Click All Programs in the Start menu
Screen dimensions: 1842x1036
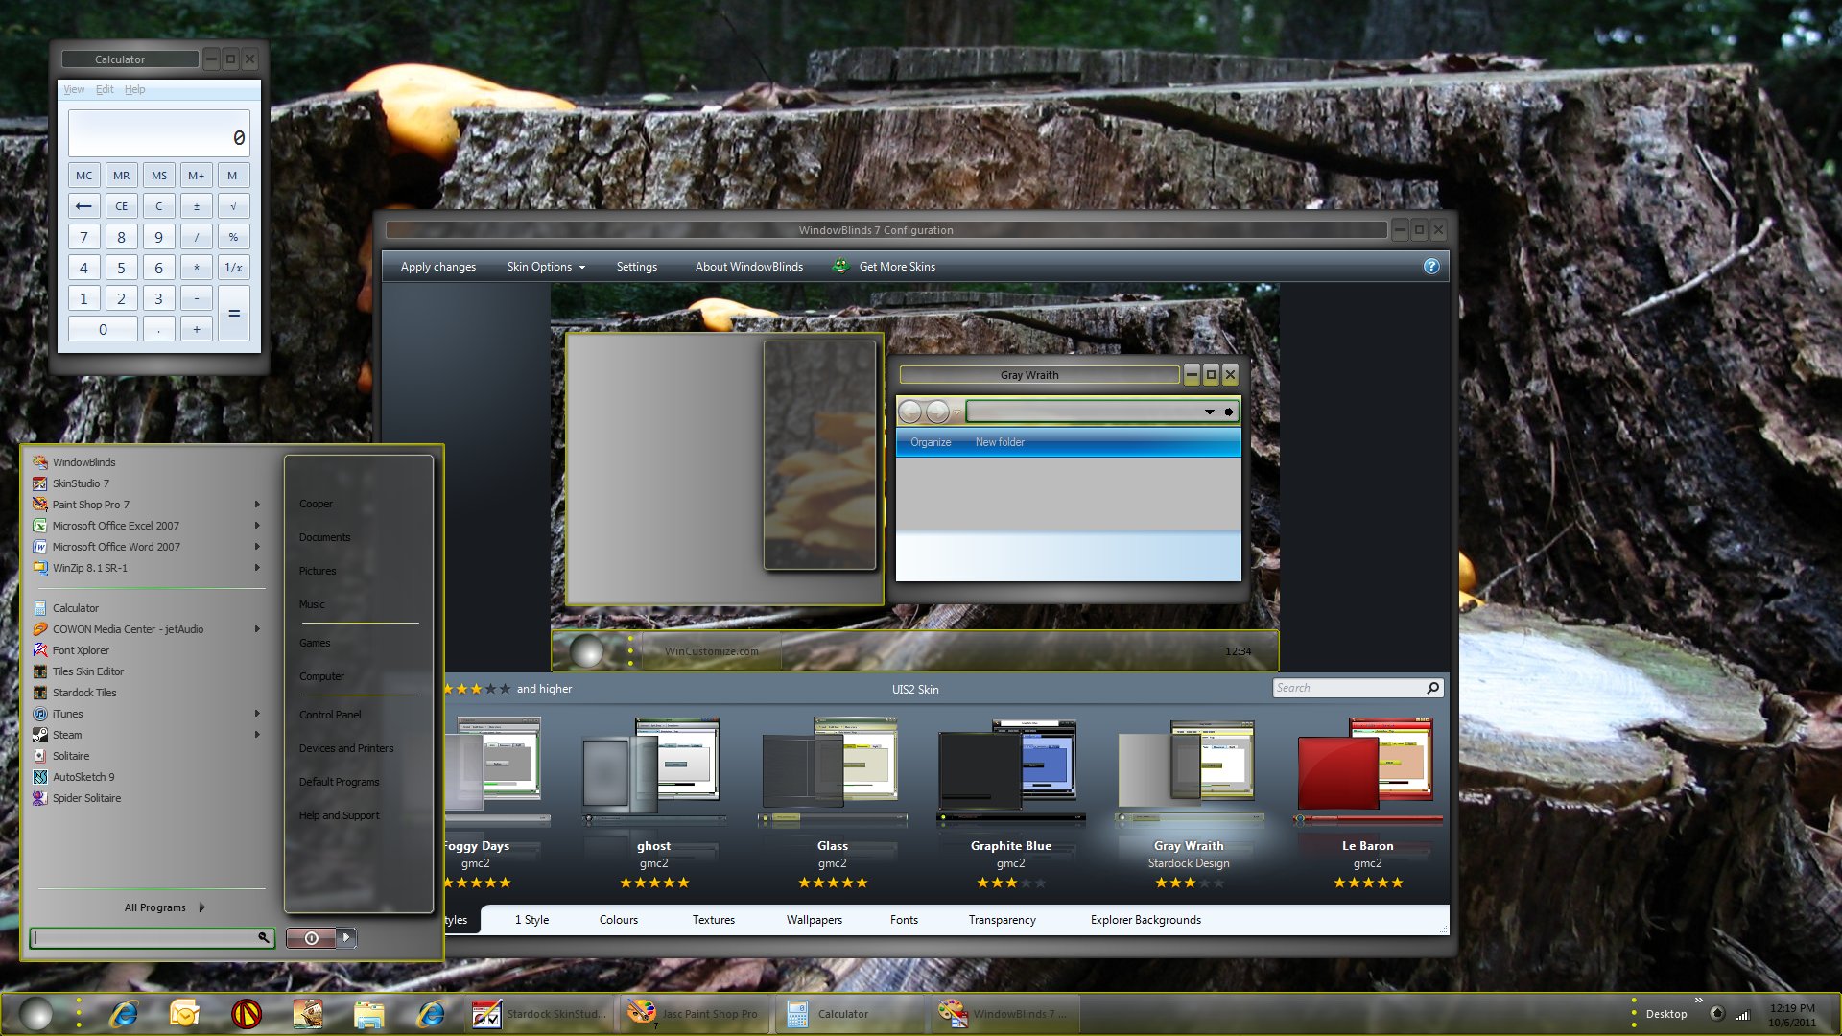coord(164,907)
